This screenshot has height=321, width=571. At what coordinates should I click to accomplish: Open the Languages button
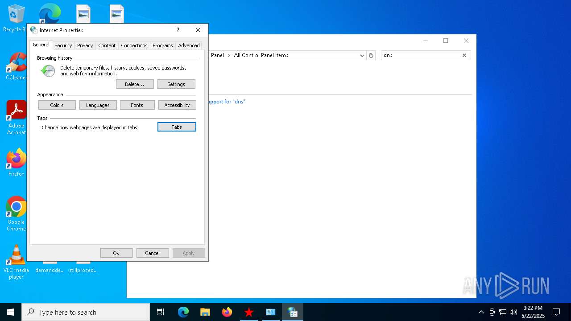(98, 105)
